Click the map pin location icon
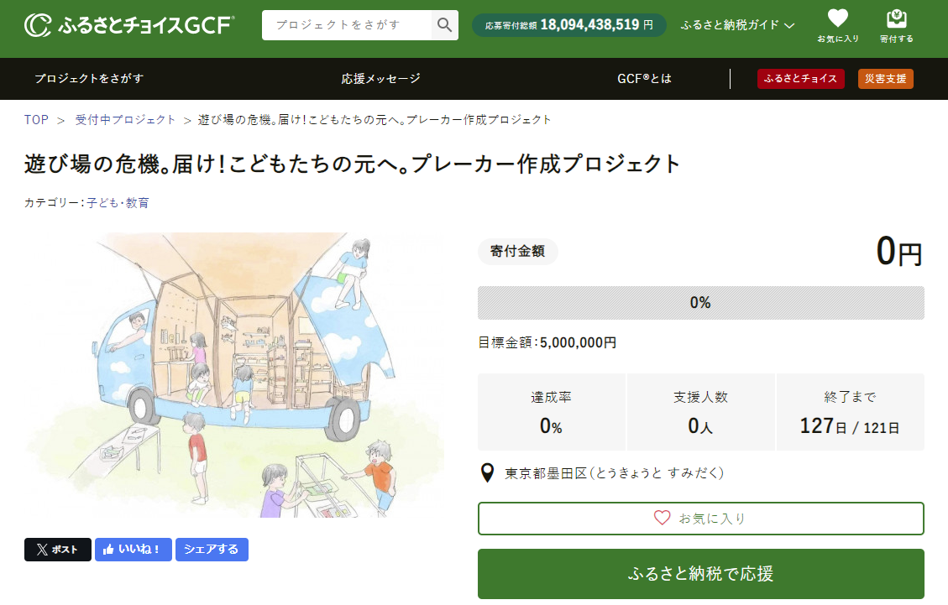 click(x=487, y=473)
